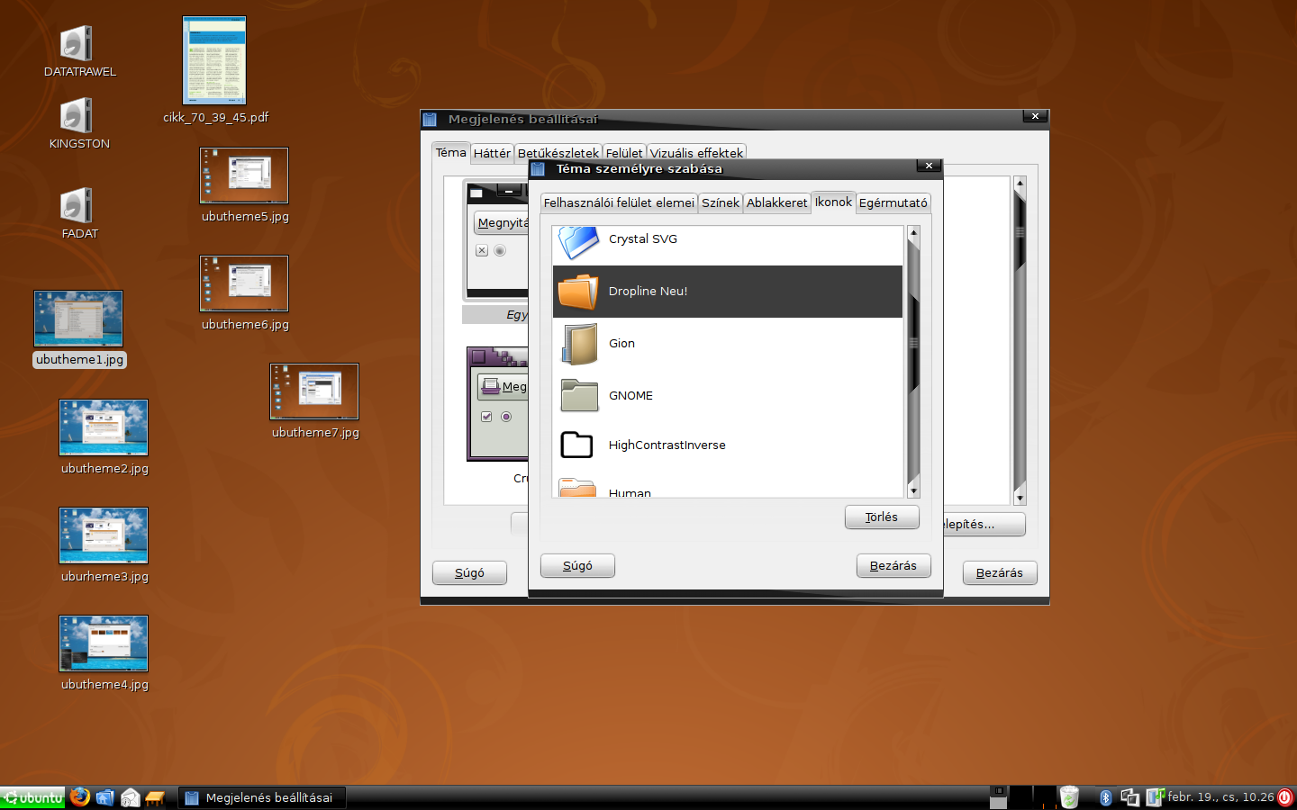Select the Dropline Neu! icon theme
The height and width of the screenshot is (810, 1297).
727,292
